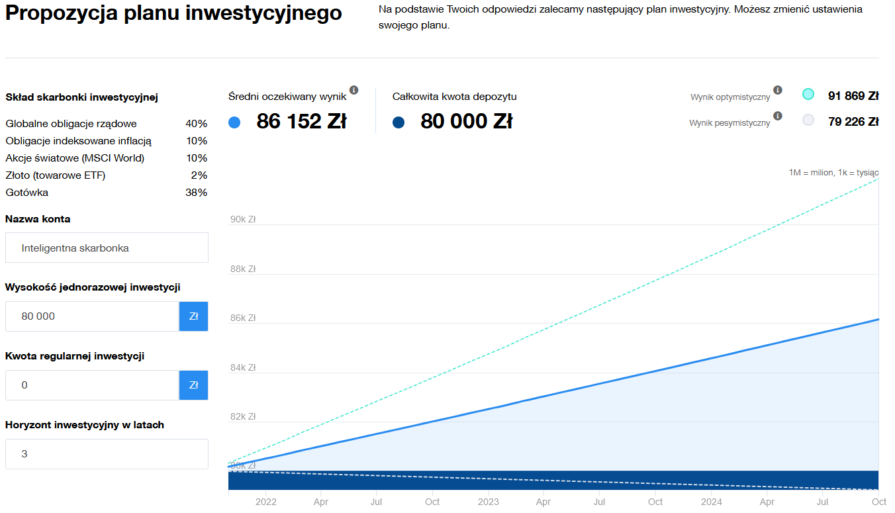The height and width of the screenshot is (513, 895).
Task: Click info icon next to Wynik optymistyczny
Action: click(778, 90)
